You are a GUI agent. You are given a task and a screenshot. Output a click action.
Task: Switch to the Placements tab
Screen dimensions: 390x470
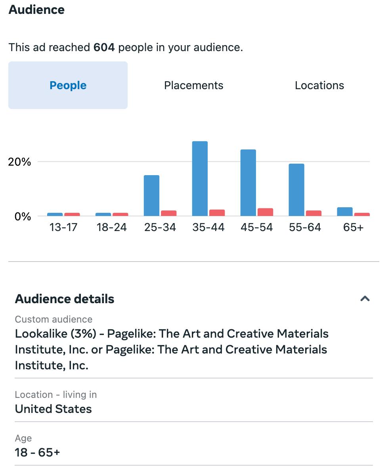(x=193, y=85)
